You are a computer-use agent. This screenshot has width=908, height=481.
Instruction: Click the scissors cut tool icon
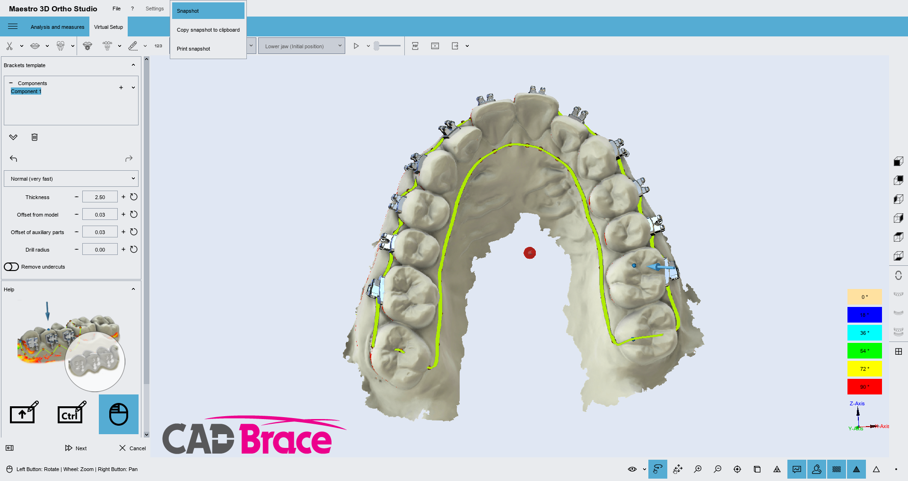(x=9, y=46)
